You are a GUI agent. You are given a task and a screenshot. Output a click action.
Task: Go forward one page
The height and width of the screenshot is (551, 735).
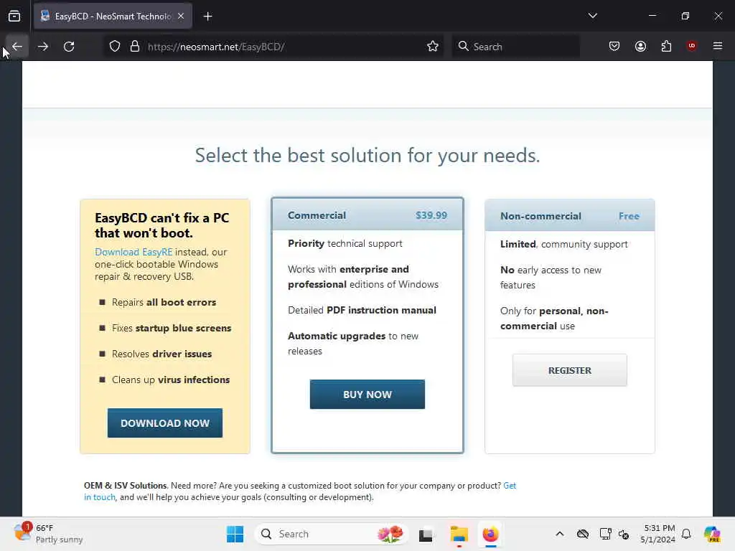pyautogui.click(x=43, y=47)
